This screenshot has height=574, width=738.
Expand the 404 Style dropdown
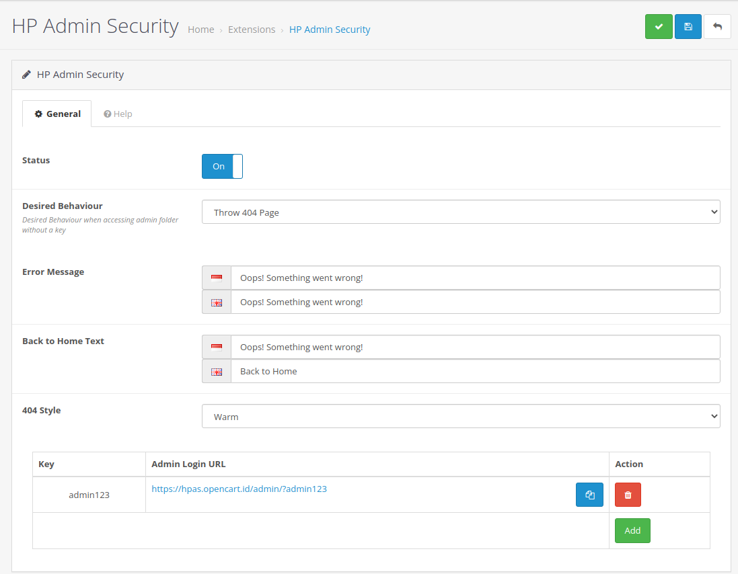pyautogui.click(x=461, y=417)
